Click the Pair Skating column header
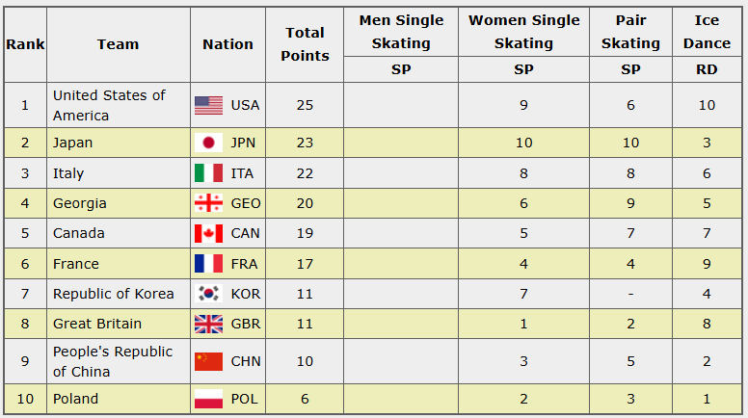Viewport: 748px width, 418px height. 630,32
